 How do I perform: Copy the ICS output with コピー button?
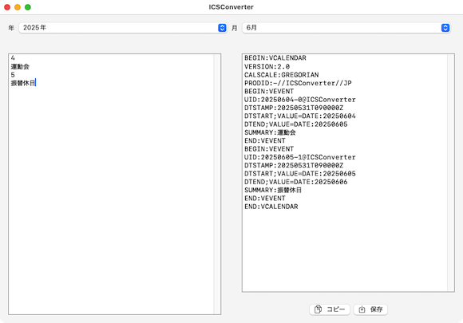[x=330, y=309]
